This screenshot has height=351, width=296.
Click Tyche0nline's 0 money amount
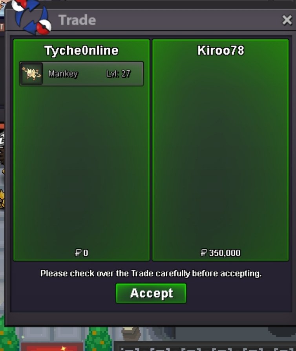pyautogui.click(x=86, y=253)
